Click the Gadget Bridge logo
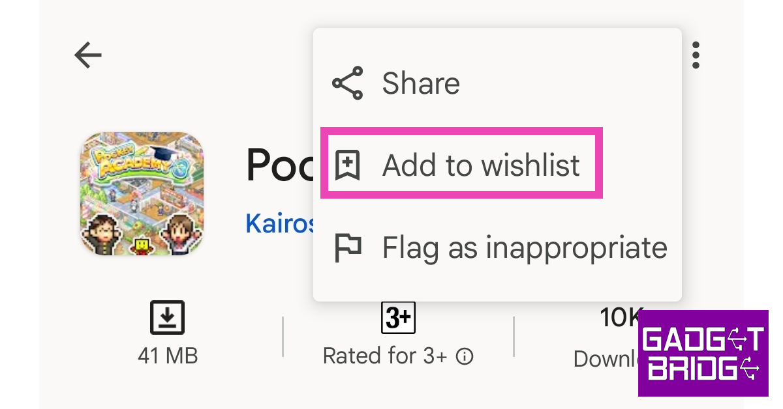Image resolution: width=783 pixels, height=409 pixels. (x=703, y=353)
